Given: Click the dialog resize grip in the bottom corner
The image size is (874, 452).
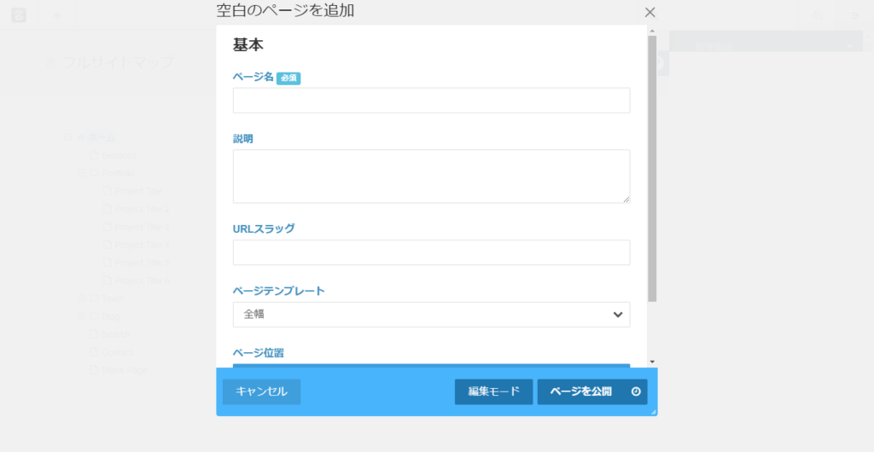Looking at the screenshot, I should pyautogui.click(x=653, y=412).
